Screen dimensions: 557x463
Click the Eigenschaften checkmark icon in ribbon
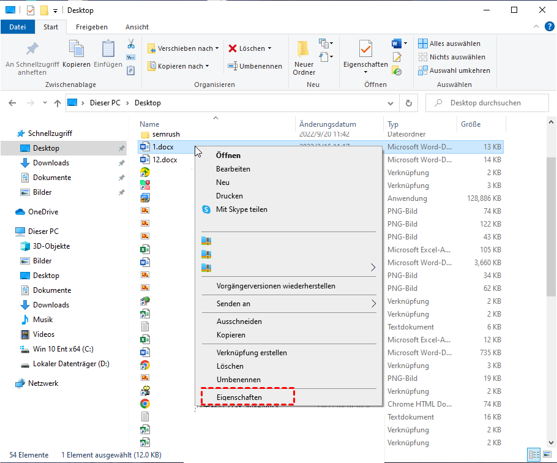point(365,49)
